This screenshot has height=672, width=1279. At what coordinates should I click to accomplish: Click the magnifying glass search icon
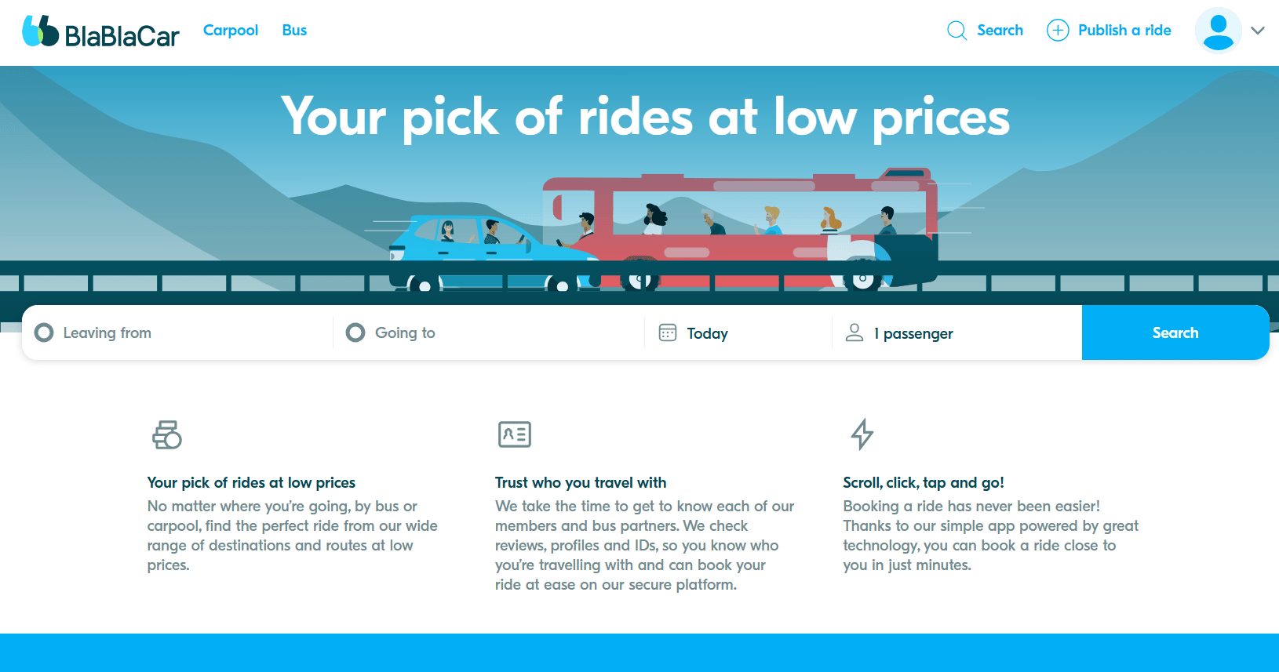point(957,31)
